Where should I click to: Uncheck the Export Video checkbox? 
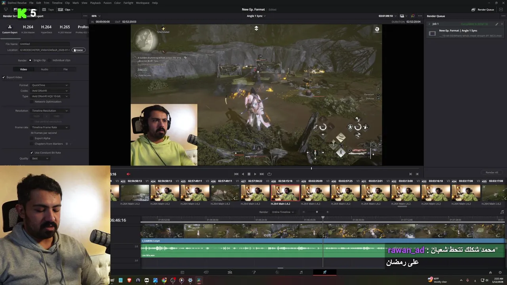point(4,77)
